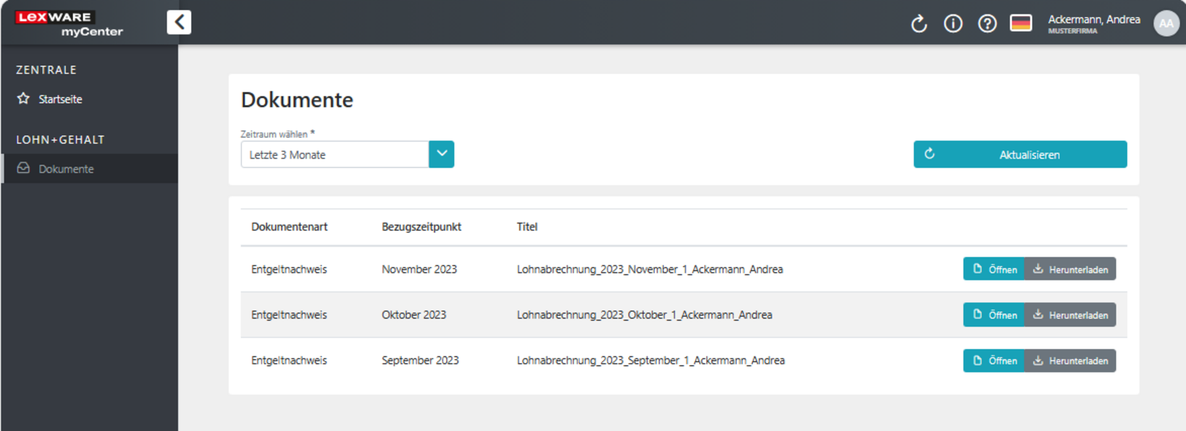The height and width of the screenshot is (431, 1186).
Task: Click the German flag language icon
Action: (1020, 23)
